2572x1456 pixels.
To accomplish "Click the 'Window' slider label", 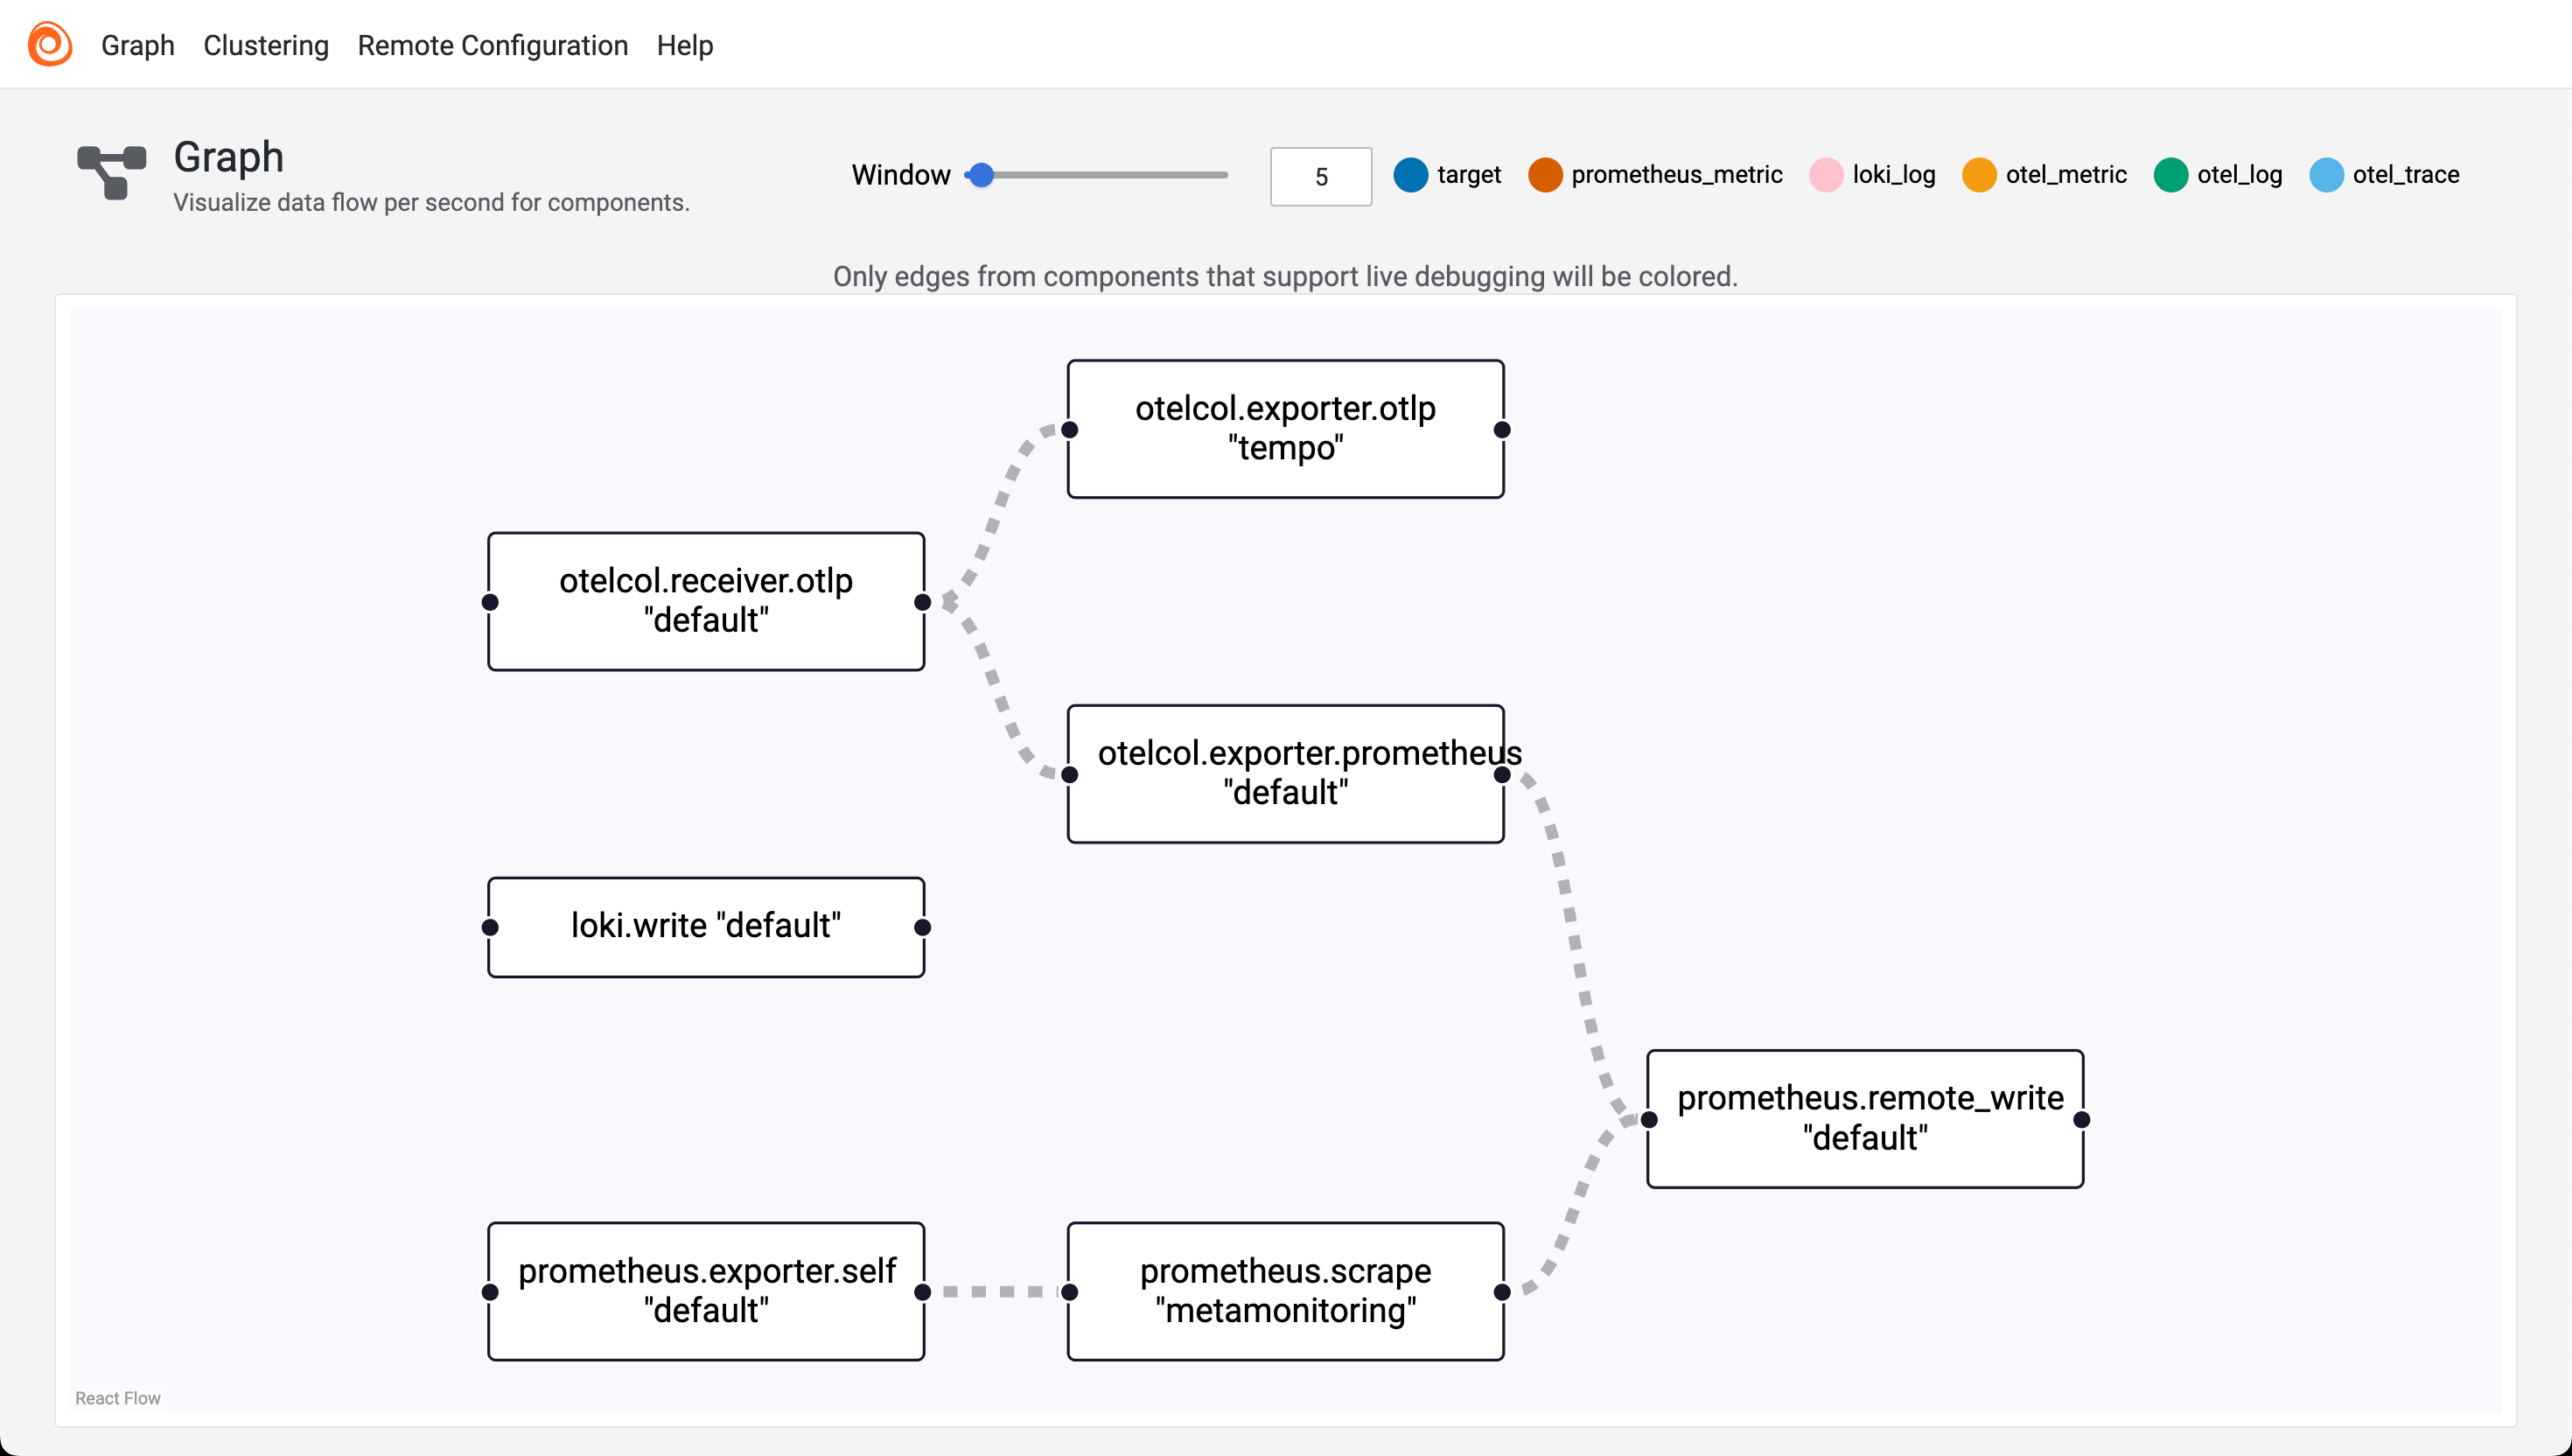I will (901, 175).
